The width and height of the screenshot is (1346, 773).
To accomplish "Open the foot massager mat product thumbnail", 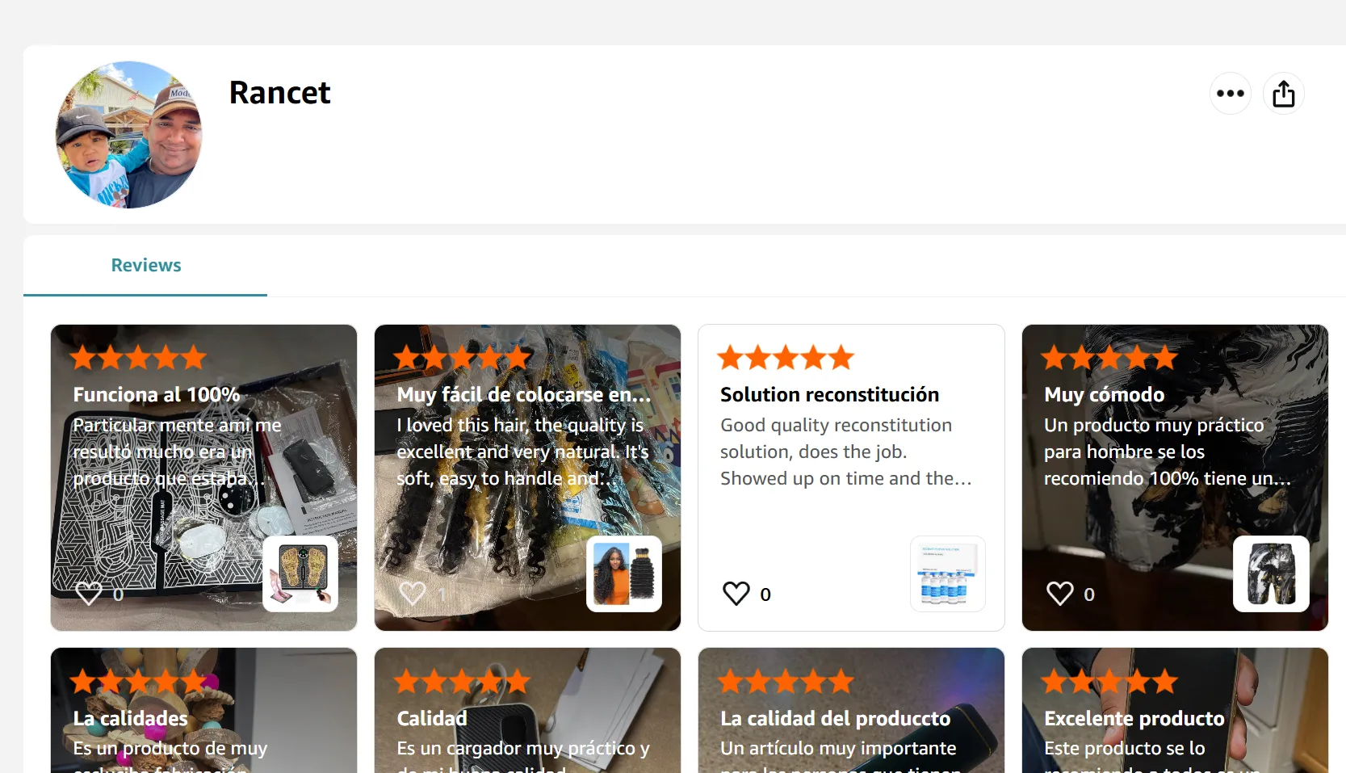I will tap(300, 573).
